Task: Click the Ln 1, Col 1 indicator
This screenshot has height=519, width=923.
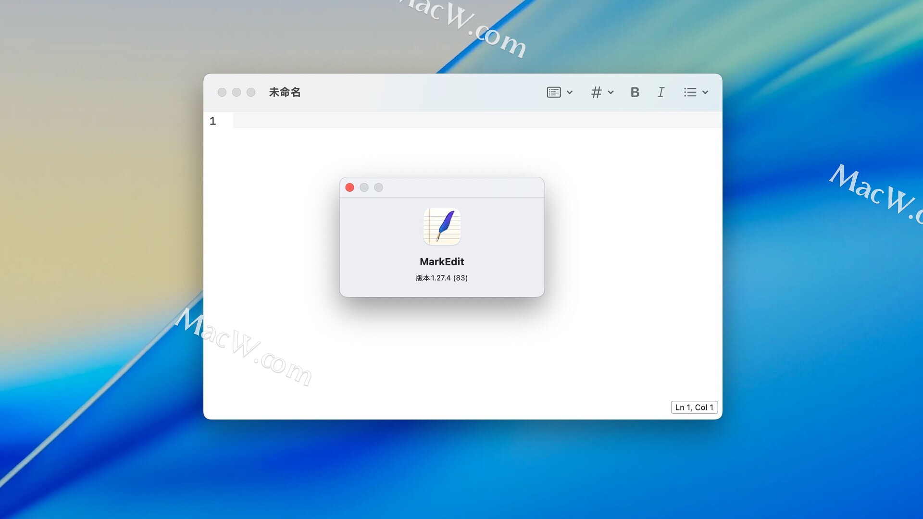Action: [x=694, y=408]
